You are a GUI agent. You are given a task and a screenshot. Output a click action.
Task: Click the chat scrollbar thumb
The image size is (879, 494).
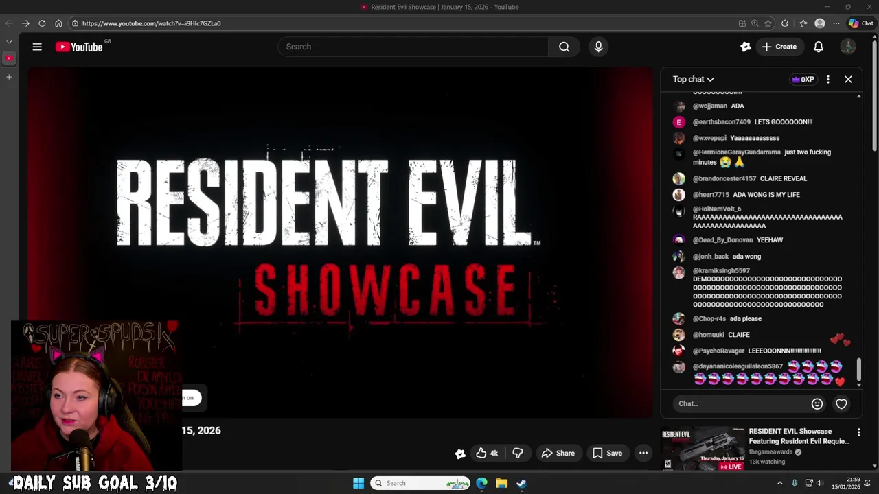pos(858,370)
